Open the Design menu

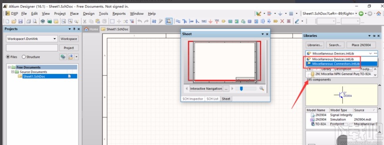coord(89,13)
